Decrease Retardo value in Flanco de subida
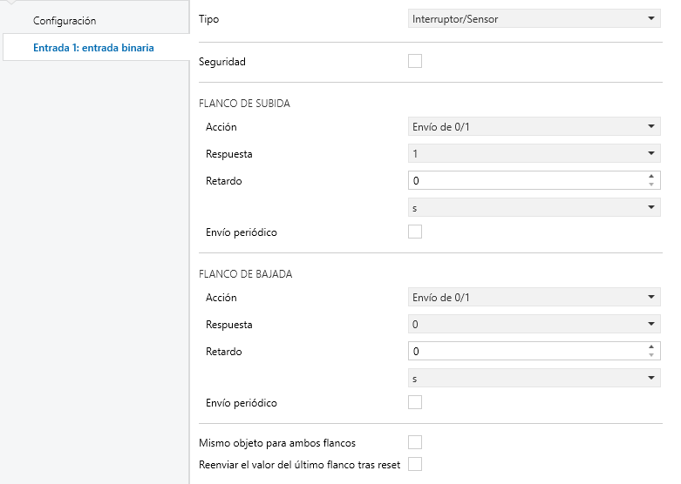The image size is (681, 484). (x=651, y=185)
